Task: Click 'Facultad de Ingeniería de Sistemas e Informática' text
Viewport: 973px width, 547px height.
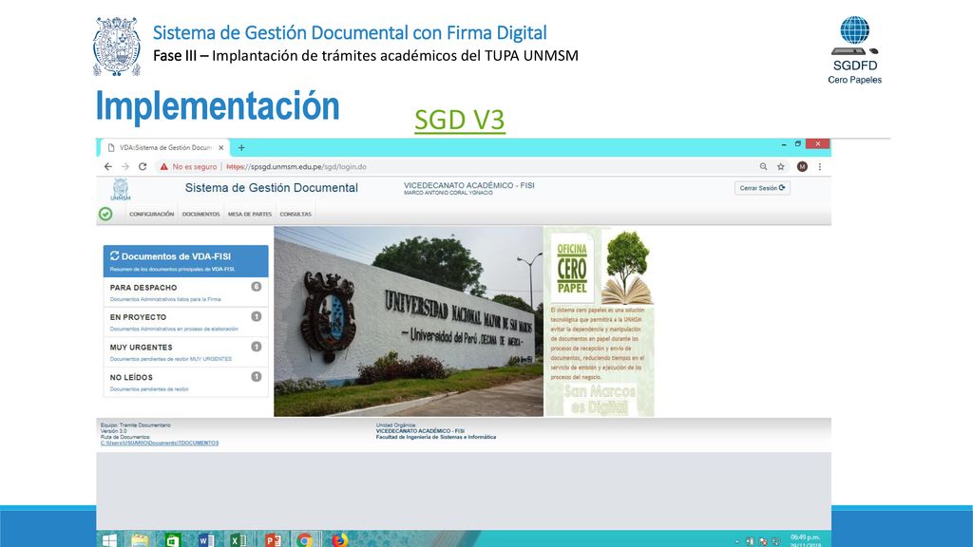Action: 435,437
